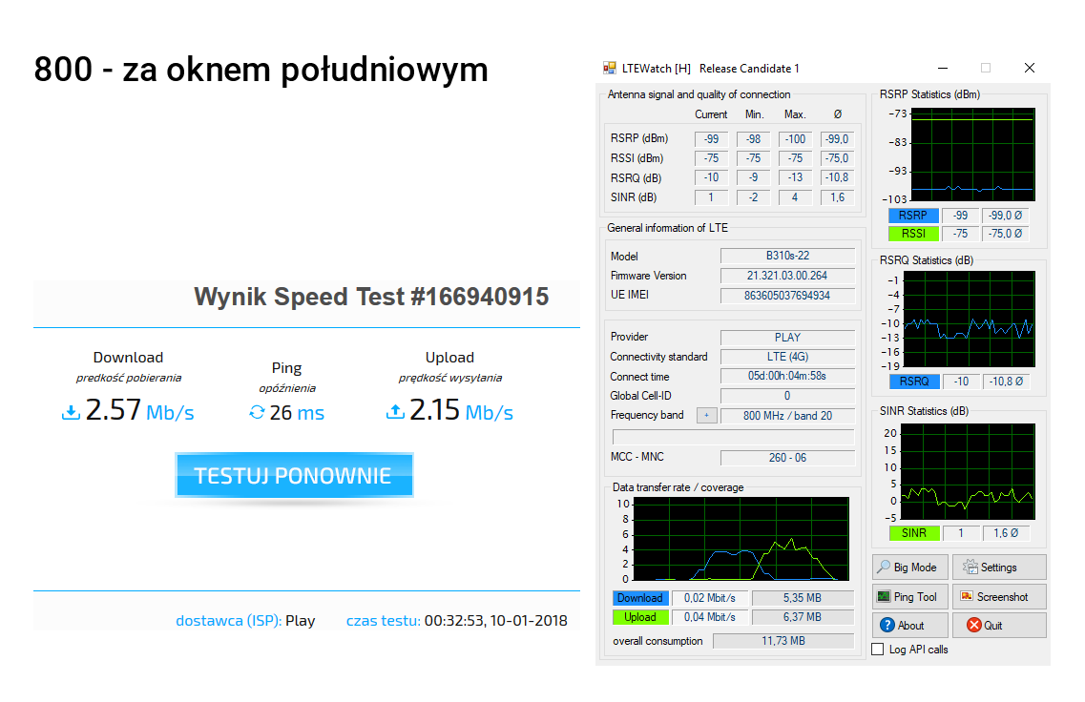This screenshot has height=702, width=1085.
Task: Click the Wynik Speed Test #166940915 heading
Action: [x=371, y=297]
